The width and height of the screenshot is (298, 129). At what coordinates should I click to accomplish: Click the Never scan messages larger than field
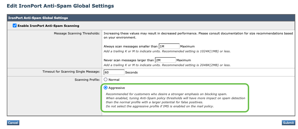(165, 60)
